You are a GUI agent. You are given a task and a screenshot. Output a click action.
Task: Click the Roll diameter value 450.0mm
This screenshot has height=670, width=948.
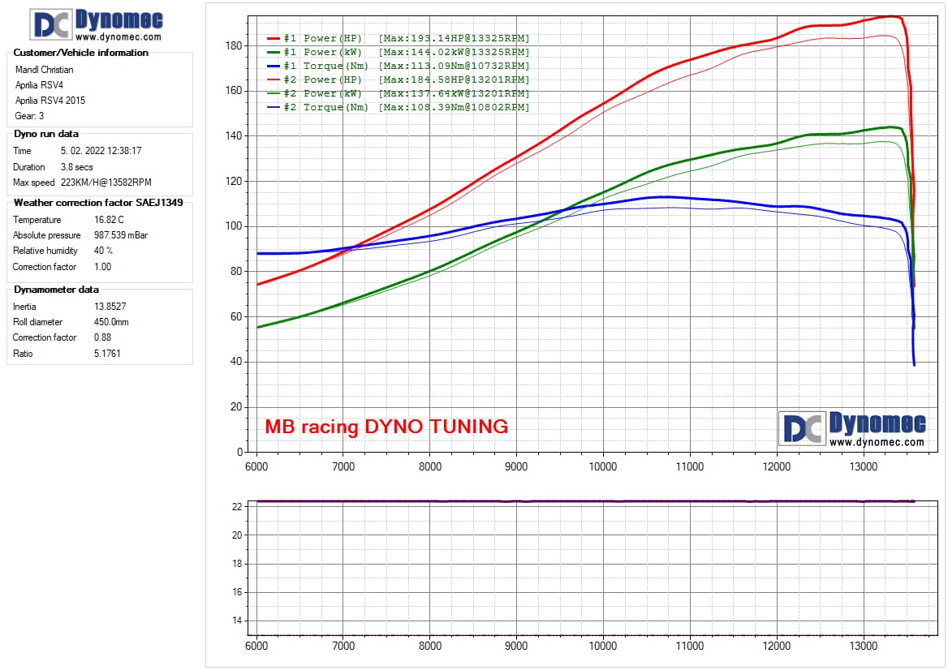pyautogui.click(x=111, y=322)
